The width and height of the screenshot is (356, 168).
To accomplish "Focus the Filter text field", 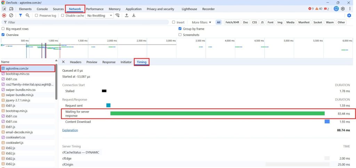I will pos(85,23).
